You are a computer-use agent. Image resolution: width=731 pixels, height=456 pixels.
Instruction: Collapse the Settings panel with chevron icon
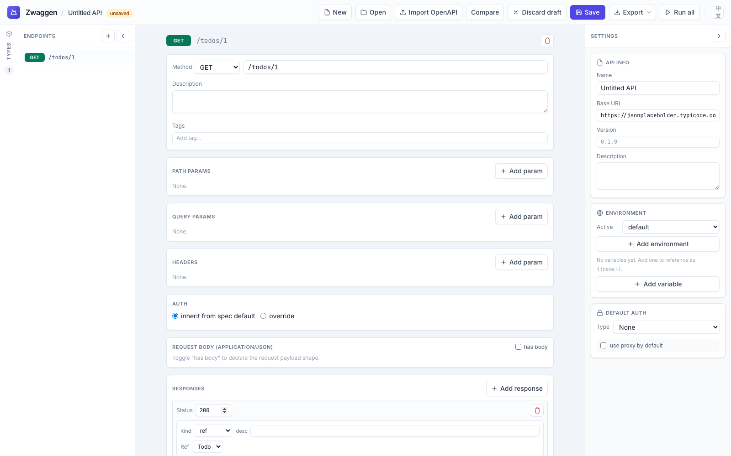719,36
